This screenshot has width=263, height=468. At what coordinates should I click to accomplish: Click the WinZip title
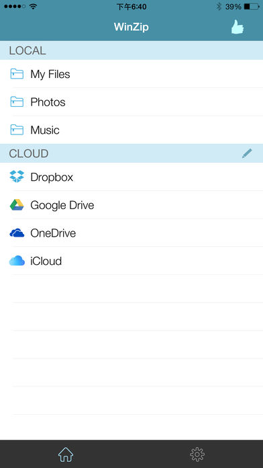(131, 27)
